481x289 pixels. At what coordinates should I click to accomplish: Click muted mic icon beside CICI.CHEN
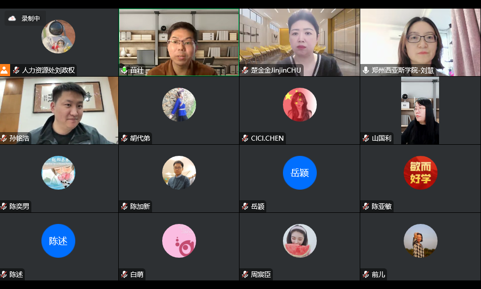coord(245,138)
